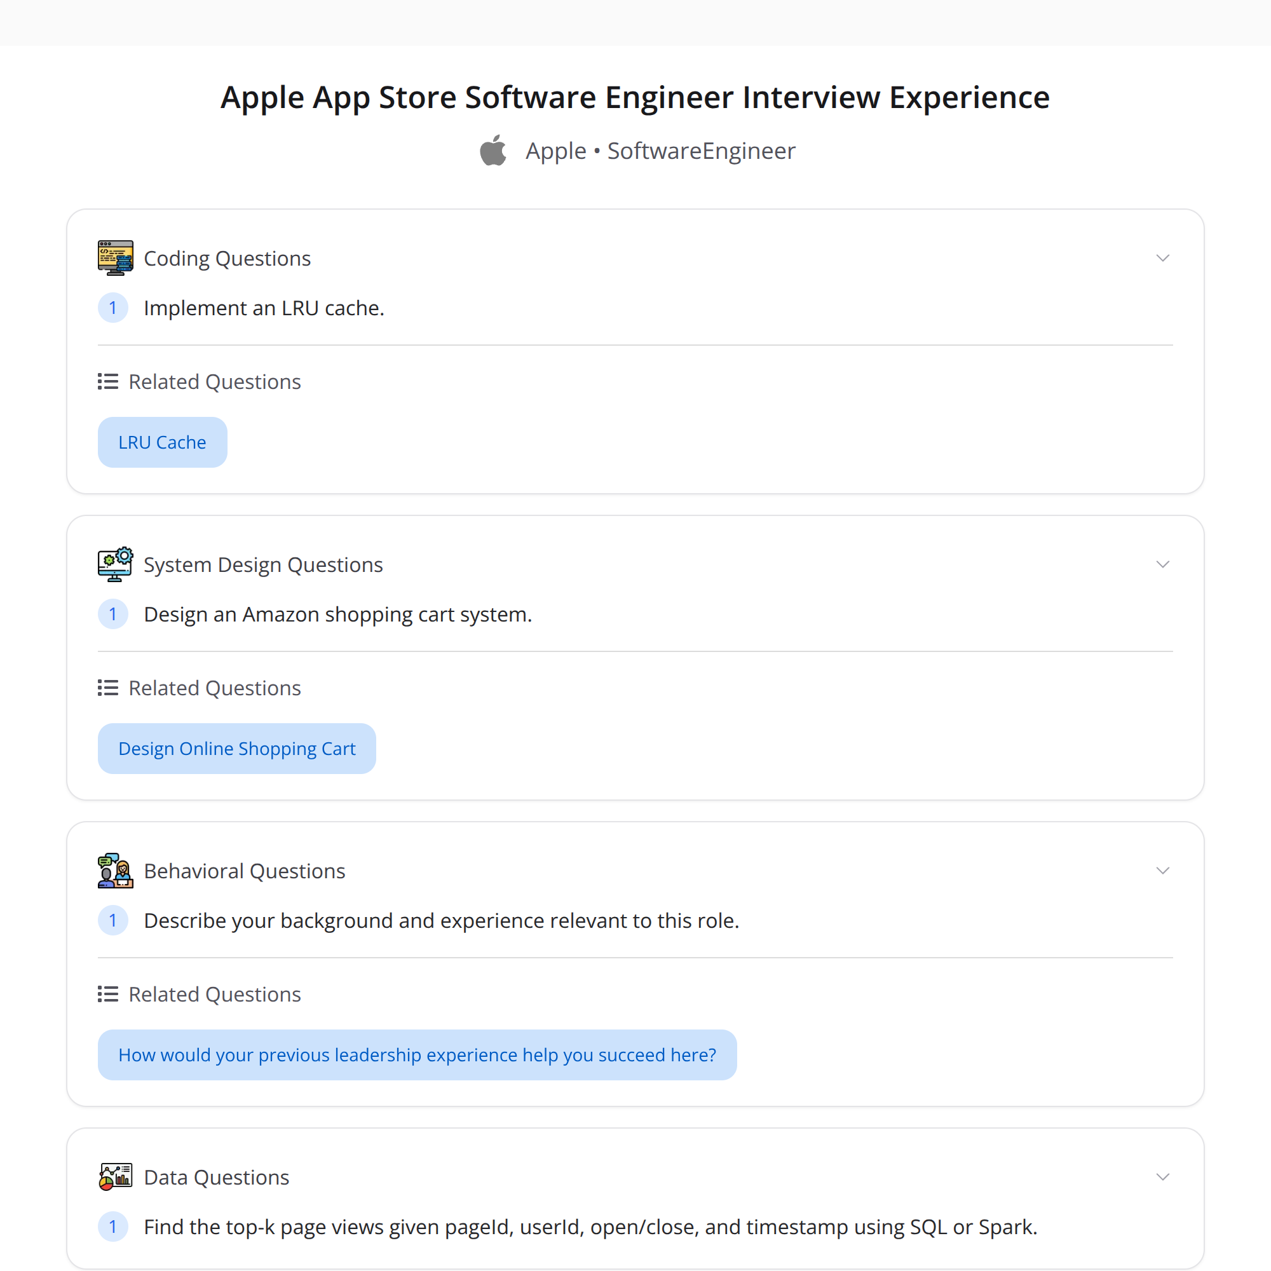This screenshot has width=1271, height=1271.
Task: Open Design Online Shopping Cart question
Action: pos(237,749)
